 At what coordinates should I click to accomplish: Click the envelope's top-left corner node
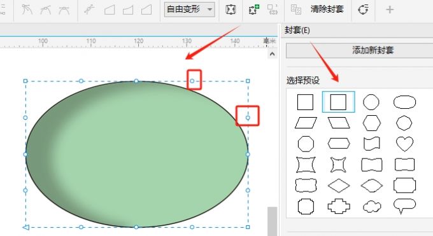click(25, 81)
